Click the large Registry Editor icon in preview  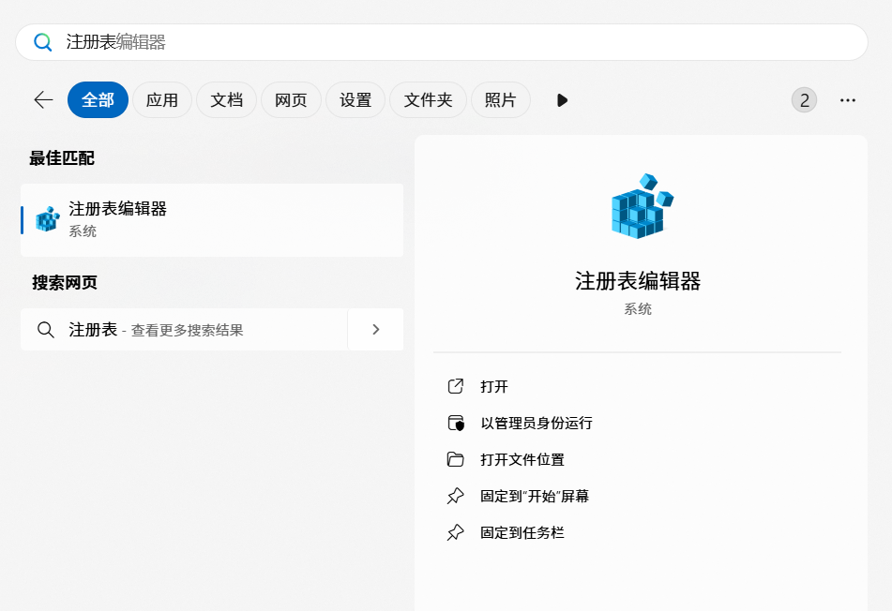[x=642, y=206]
